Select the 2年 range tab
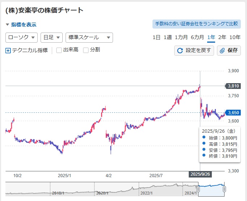247x201 pixels. click(222, 38)
